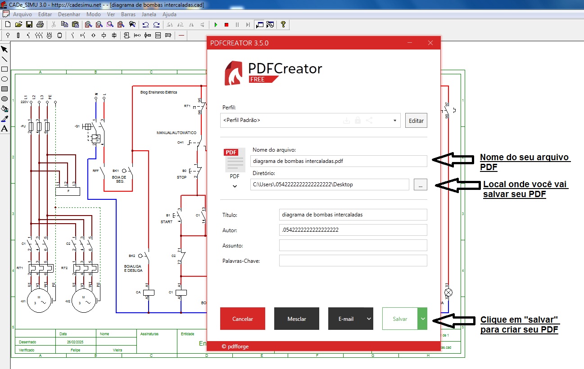Open the Perfil profile dropdown

click(x=394, y=120)
